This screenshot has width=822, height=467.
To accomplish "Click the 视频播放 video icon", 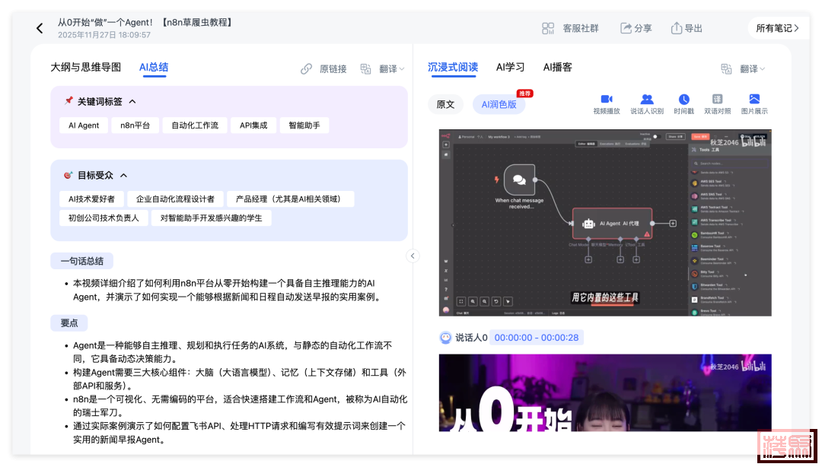I will [x=607, y=100].
